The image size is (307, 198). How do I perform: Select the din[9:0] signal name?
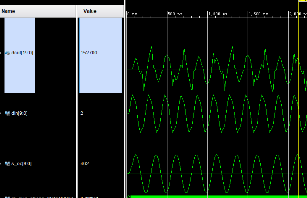(19, 113)
